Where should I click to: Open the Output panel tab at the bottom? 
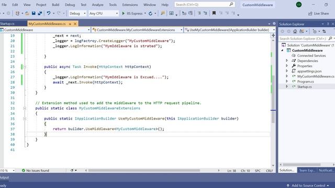[x=4, y=178]
